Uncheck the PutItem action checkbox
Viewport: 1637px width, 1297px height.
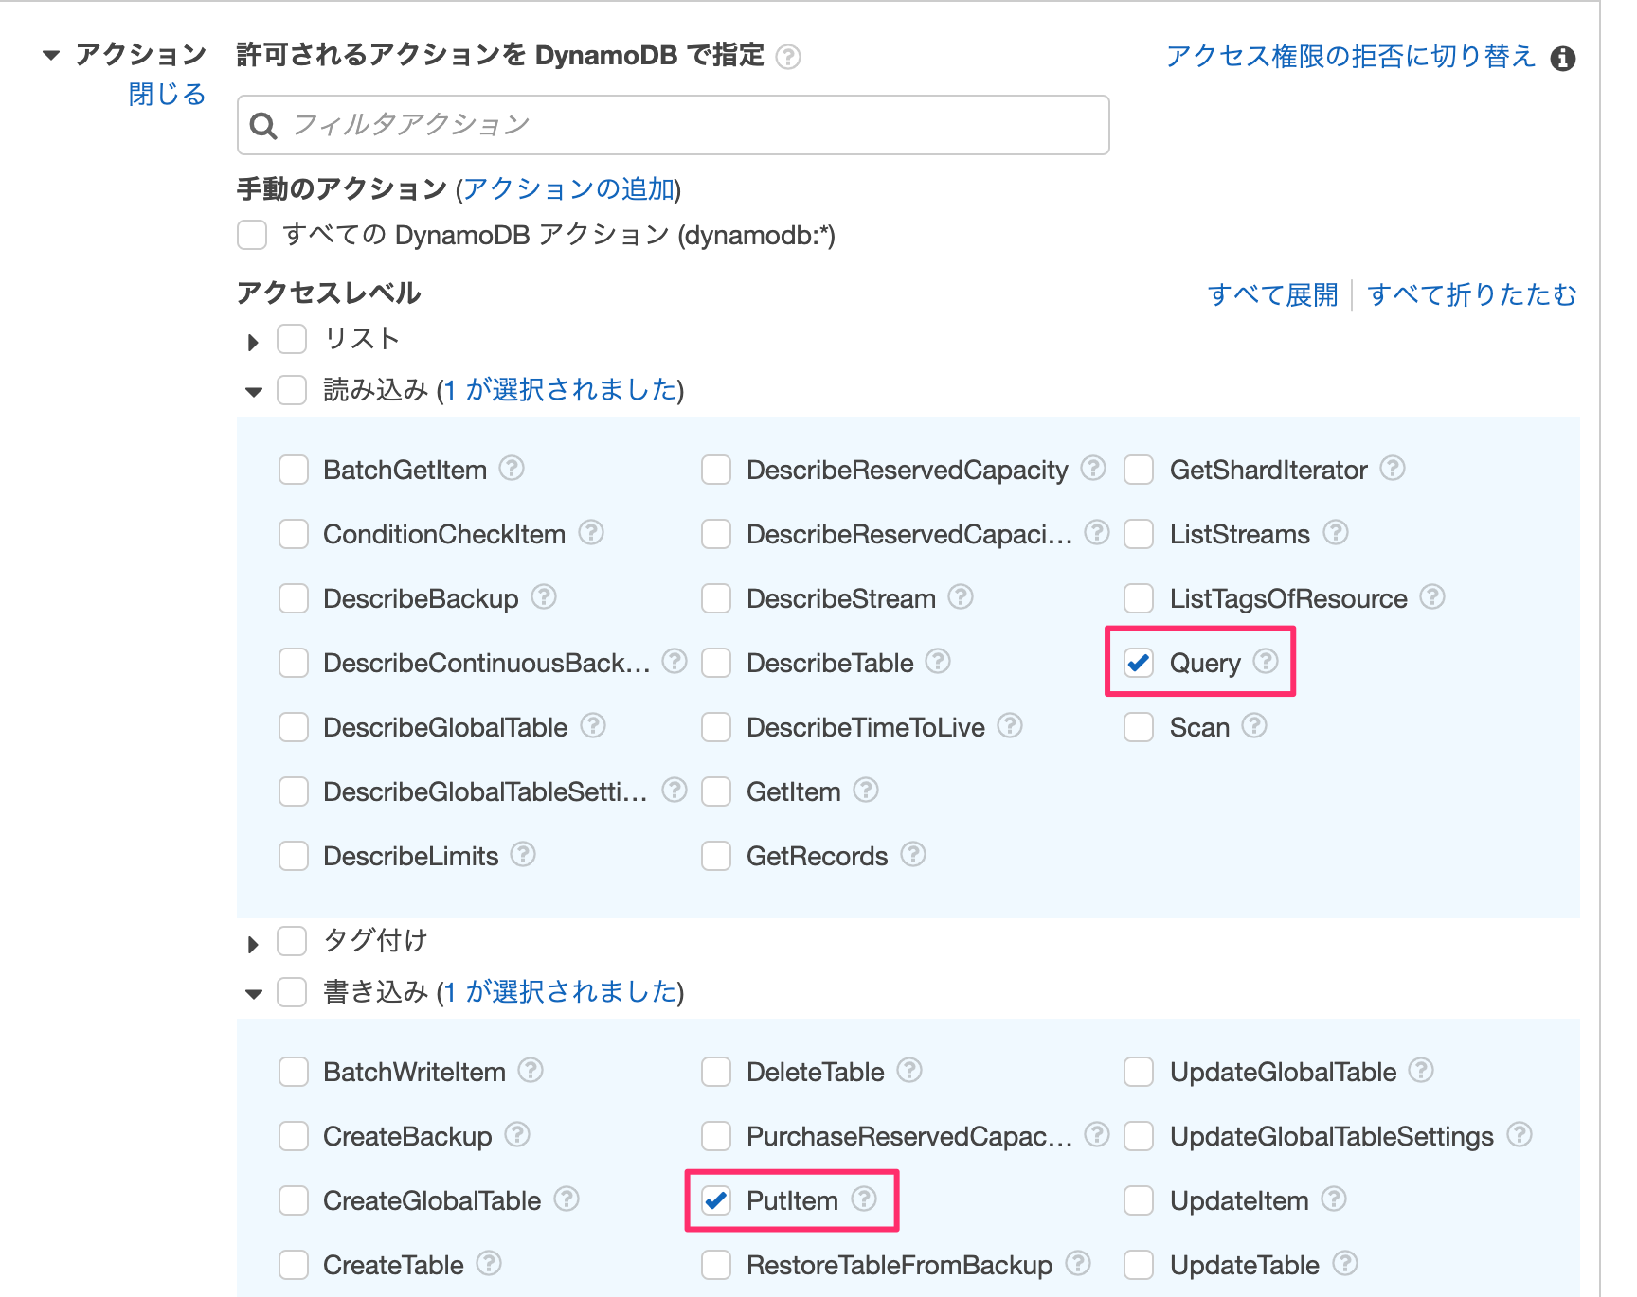coord(716,1200)
